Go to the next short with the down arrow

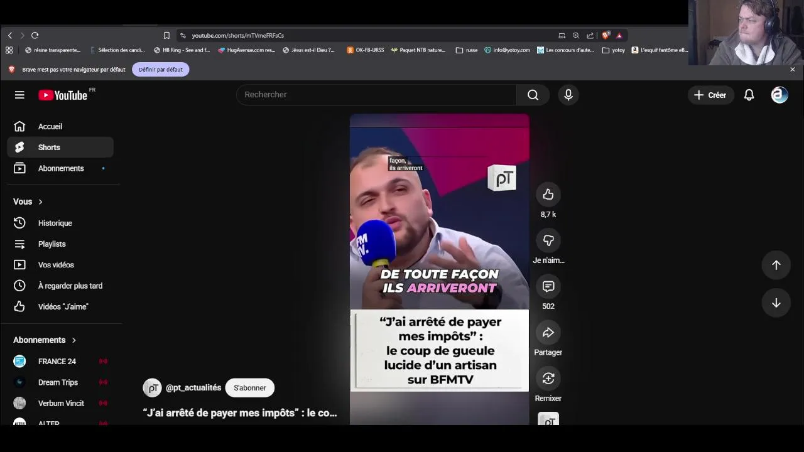coord(776,303)
